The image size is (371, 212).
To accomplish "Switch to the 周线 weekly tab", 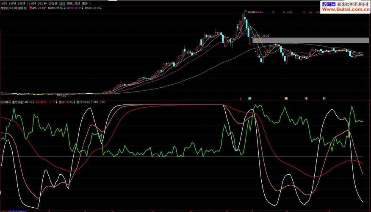I will [x=69, y=3].
